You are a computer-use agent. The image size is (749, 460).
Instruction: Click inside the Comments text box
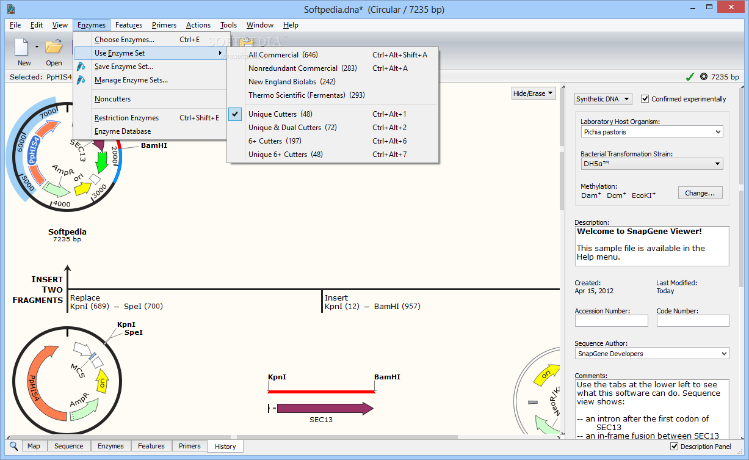coord(652,409)
